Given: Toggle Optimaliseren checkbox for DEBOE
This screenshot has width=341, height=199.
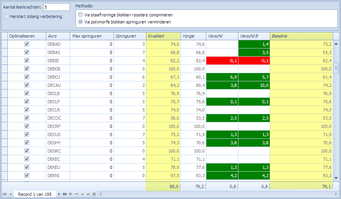Looking at the screenshot, I should (x=27, y=69).
